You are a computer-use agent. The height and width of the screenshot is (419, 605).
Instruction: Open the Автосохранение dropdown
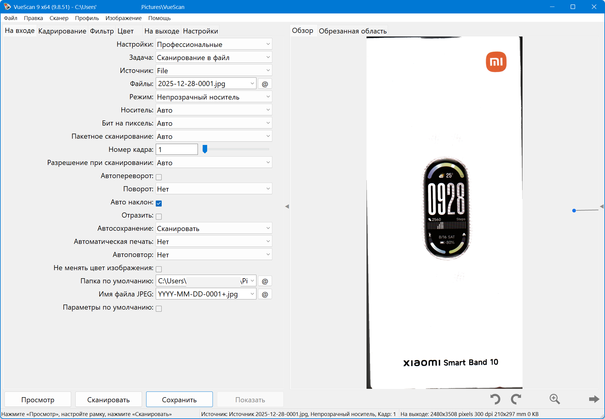pos(214,229)
